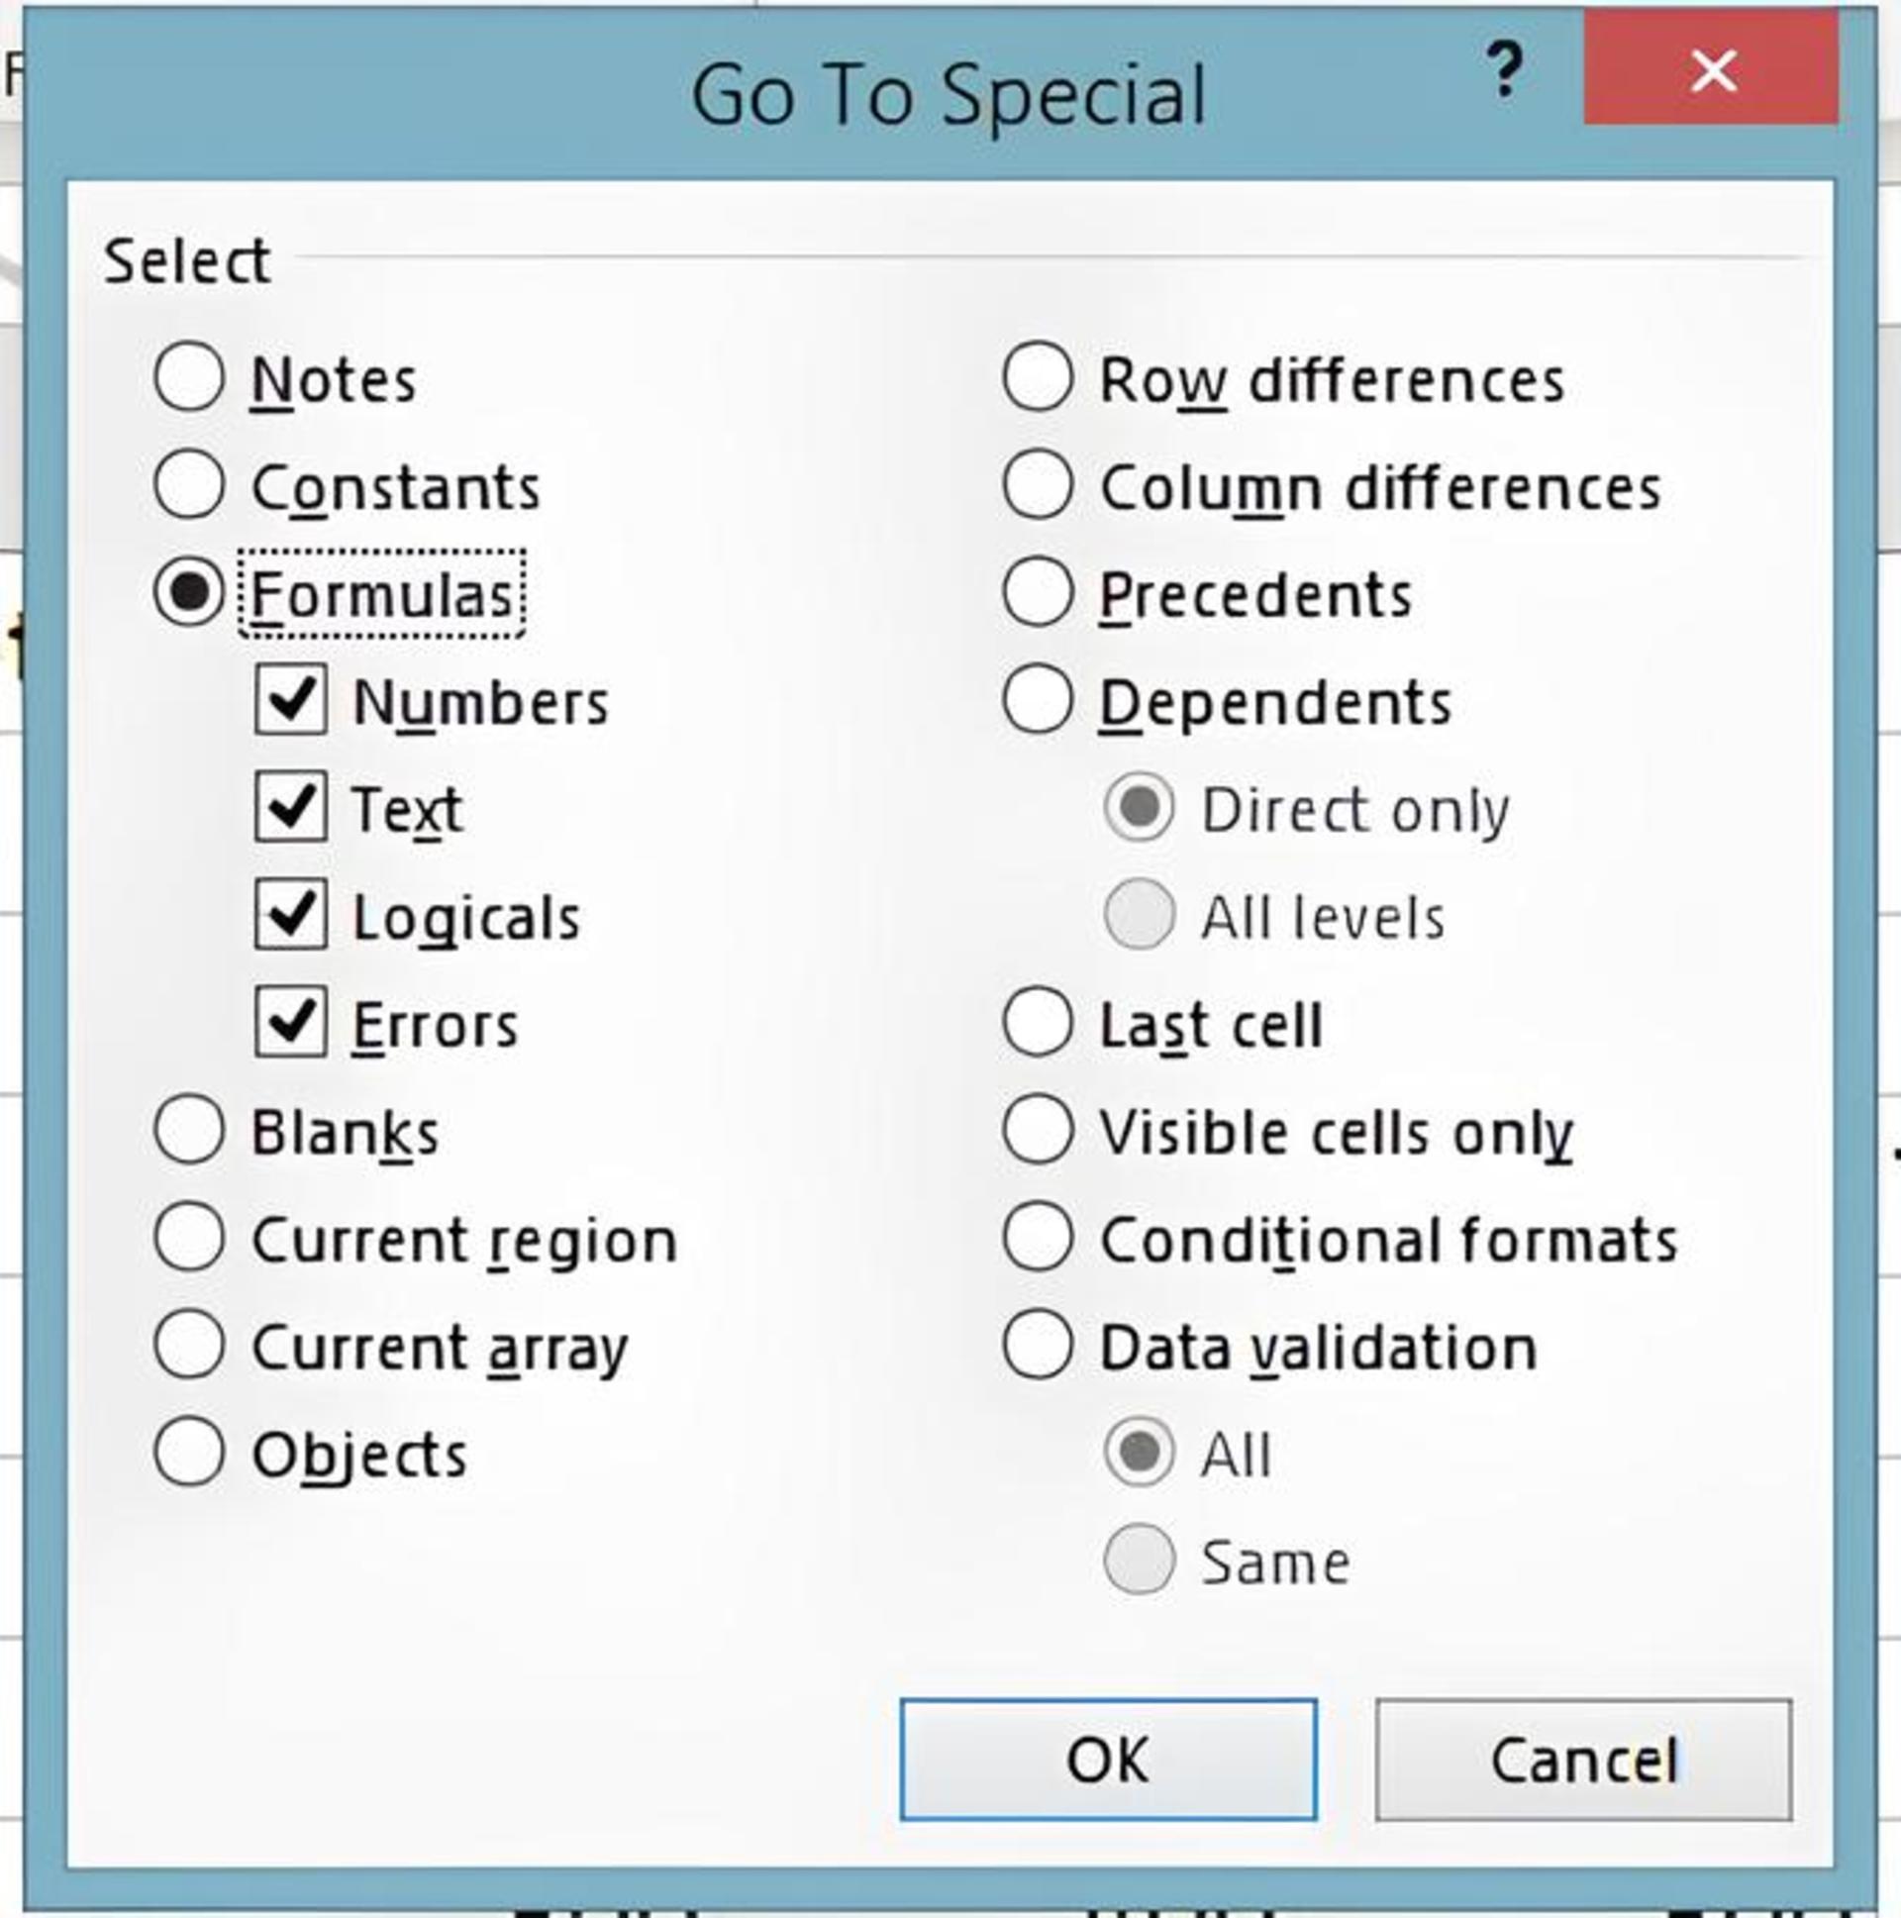Click the OK button
Image resolution: width=1901 pixels, height=1918 pixels.
[1109, 1761]
